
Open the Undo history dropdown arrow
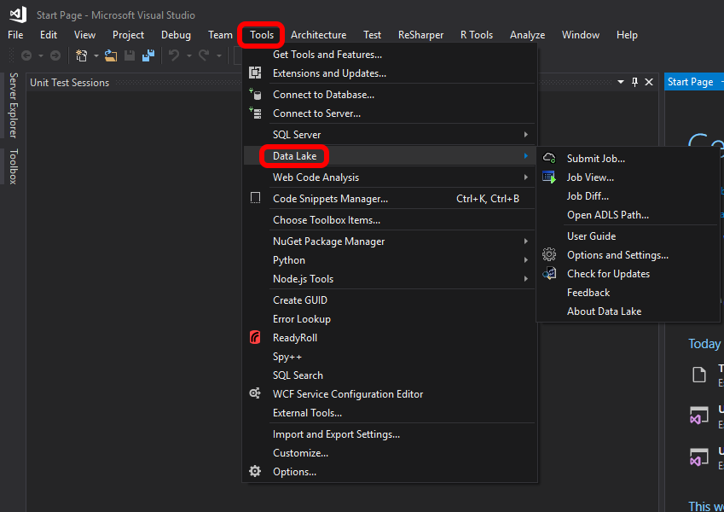(188, 56)
